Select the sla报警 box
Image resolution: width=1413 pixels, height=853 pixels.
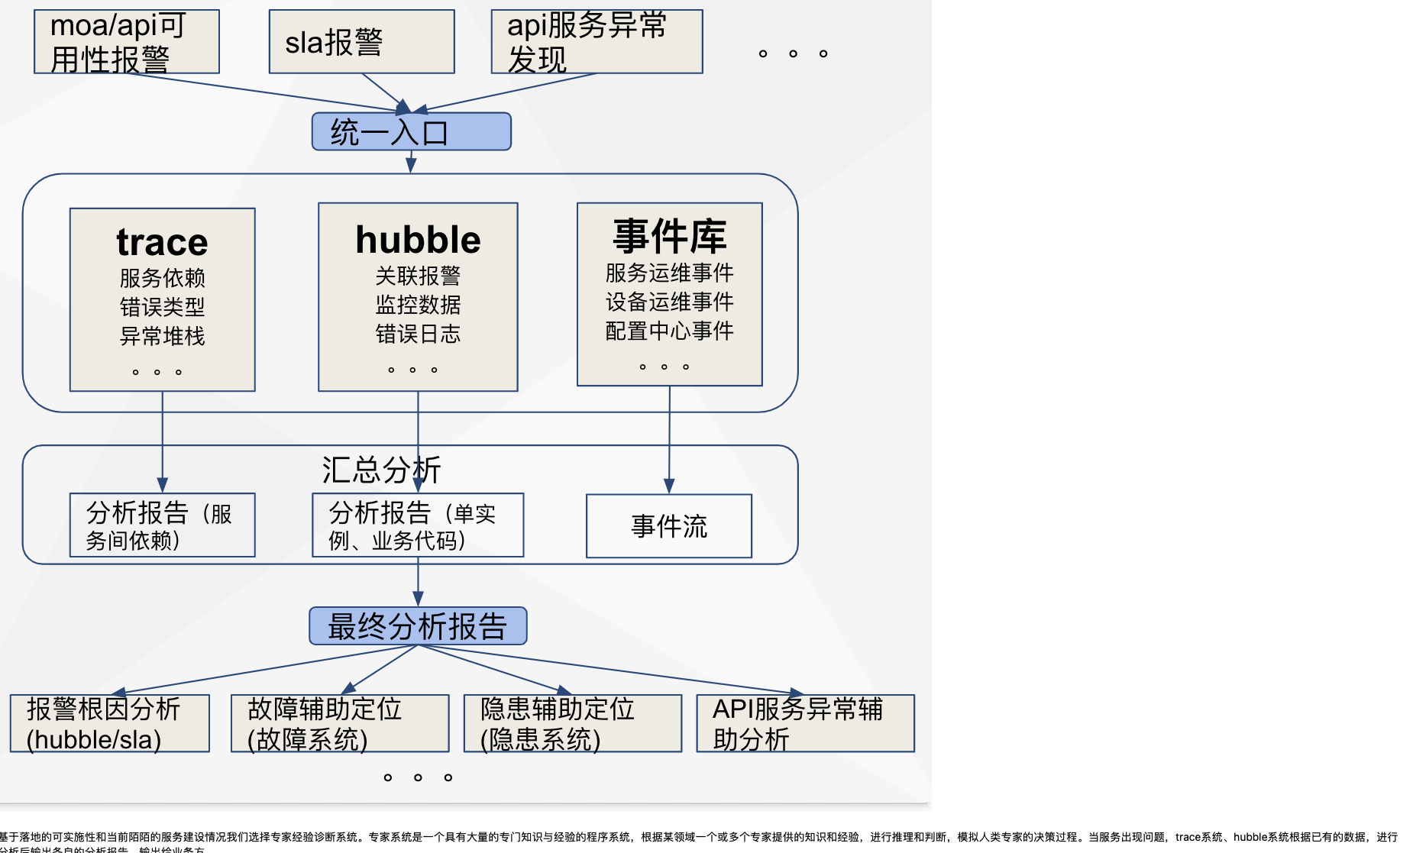pyautogui.click(x=362, y=42)
